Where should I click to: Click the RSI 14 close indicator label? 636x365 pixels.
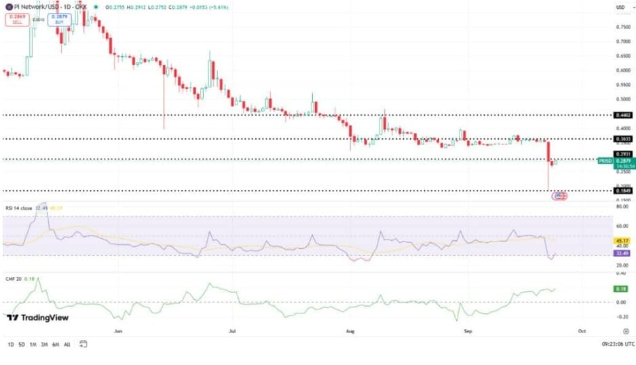pos(18,208)
